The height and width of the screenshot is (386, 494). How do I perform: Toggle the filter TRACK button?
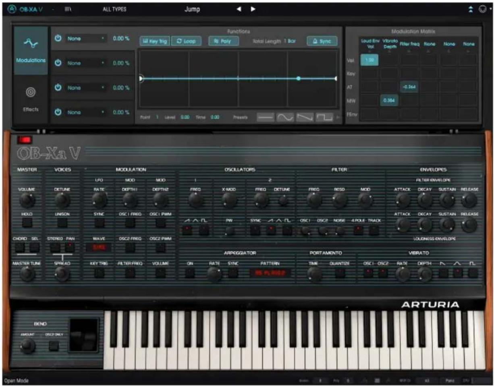[374, 230]
